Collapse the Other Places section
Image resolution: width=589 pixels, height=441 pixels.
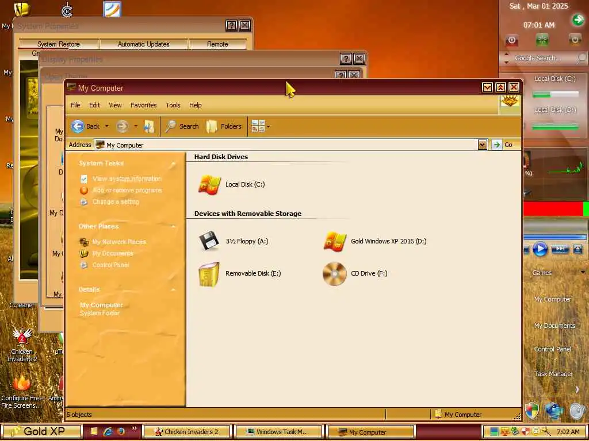click(173, 226)
